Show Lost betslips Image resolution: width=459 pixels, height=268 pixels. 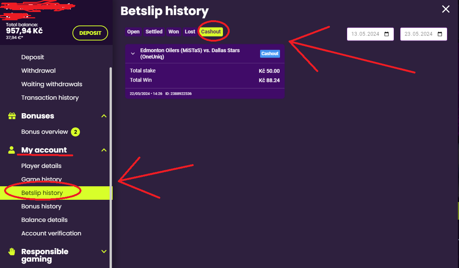pyautogui.click(x=190, y=32)
